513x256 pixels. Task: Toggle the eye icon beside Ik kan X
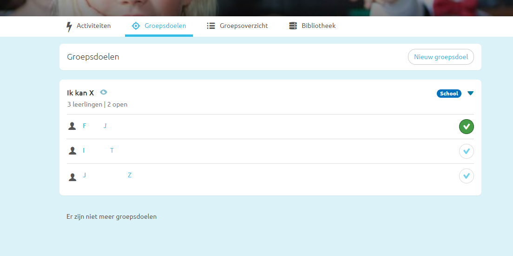104,92
